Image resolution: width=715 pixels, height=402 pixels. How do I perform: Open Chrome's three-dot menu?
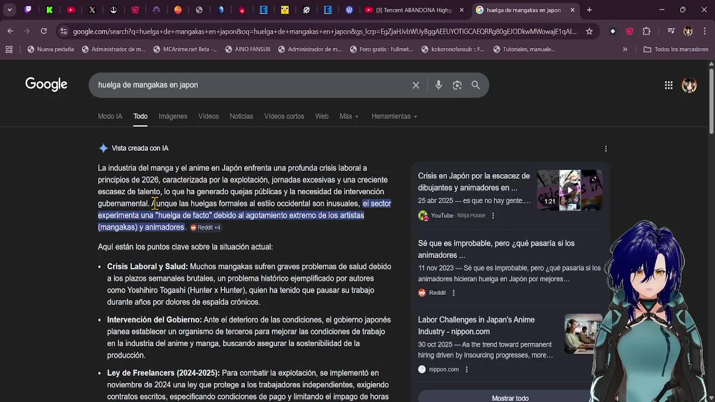(704, 31)
